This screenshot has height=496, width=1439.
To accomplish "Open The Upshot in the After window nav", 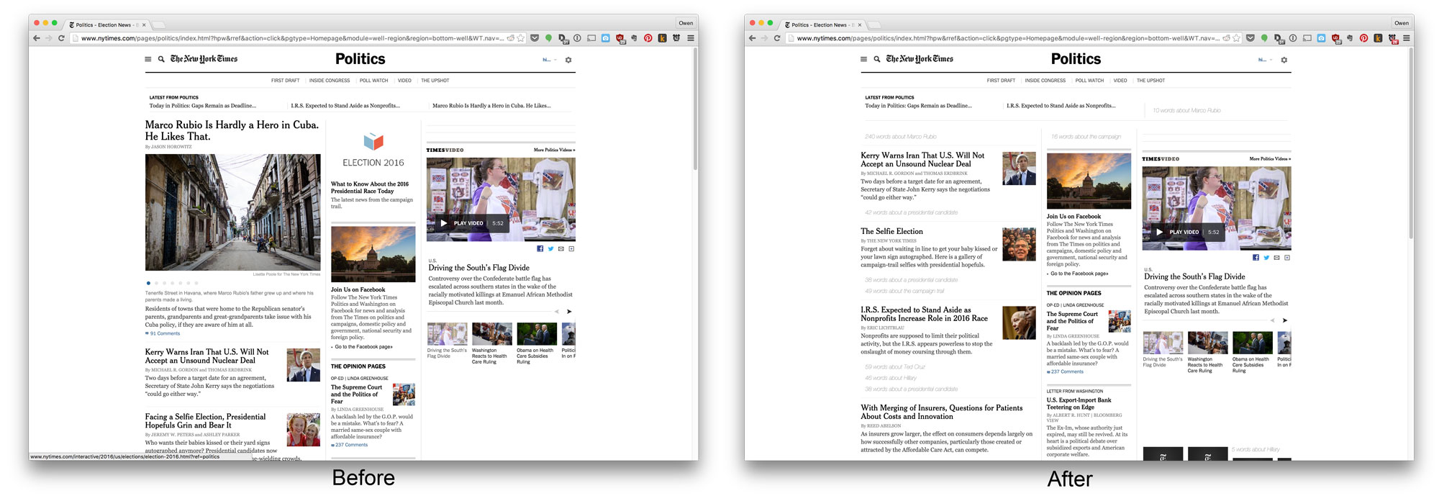I will pyautogui.click(x=1151, y=81).
